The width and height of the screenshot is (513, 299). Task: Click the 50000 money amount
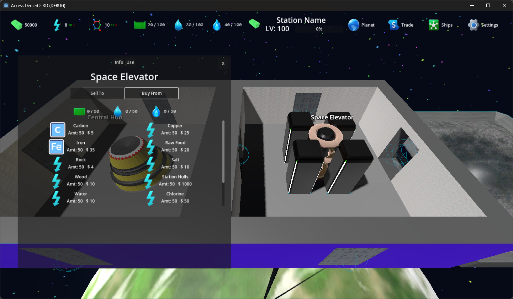tap(31, 25)
